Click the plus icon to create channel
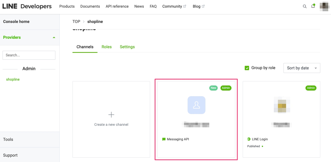This screenshot has width=331, height=162. [x=111, y=115]
